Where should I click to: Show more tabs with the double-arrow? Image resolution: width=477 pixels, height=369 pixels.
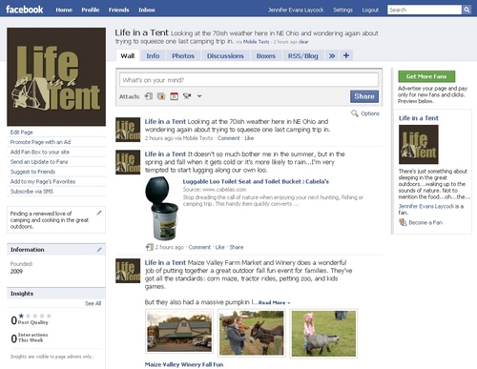(x=332, y=56)
